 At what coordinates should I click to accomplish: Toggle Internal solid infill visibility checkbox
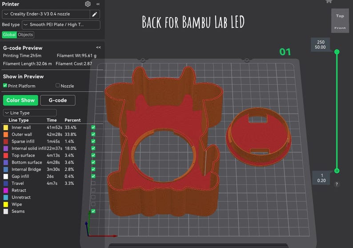(x=93, y=148)
